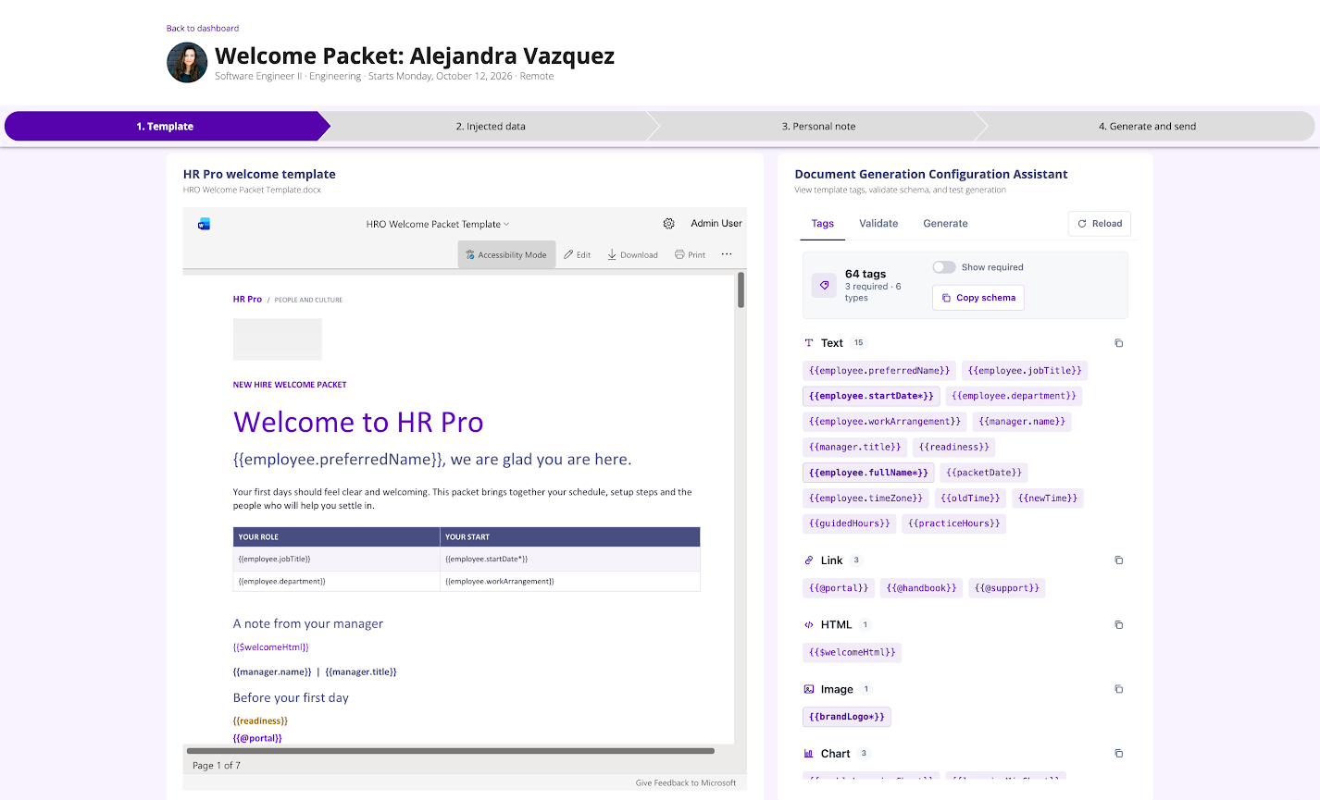This screenshot has width=1320, height=800.
Task: Pick the {{packetDate}} tag chip
Action: (x=984, y=473)
